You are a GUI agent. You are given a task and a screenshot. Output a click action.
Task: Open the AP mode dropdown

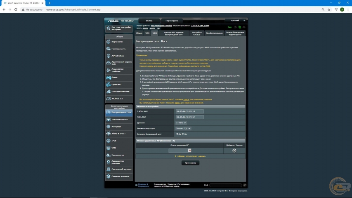coord(183,128)
